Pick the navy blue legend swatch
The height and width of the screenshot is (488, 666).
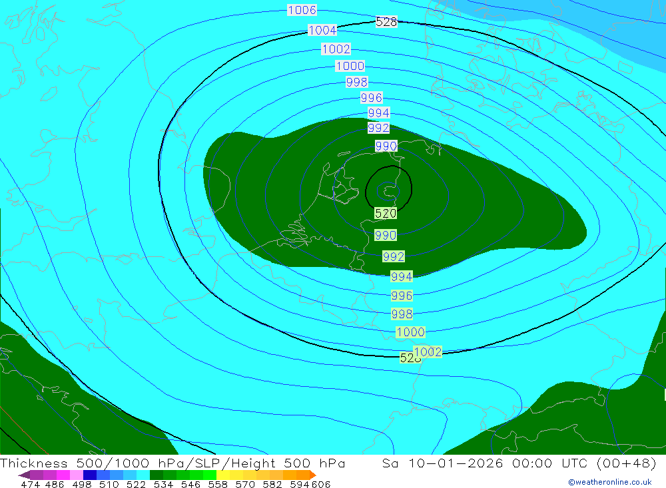90,475
